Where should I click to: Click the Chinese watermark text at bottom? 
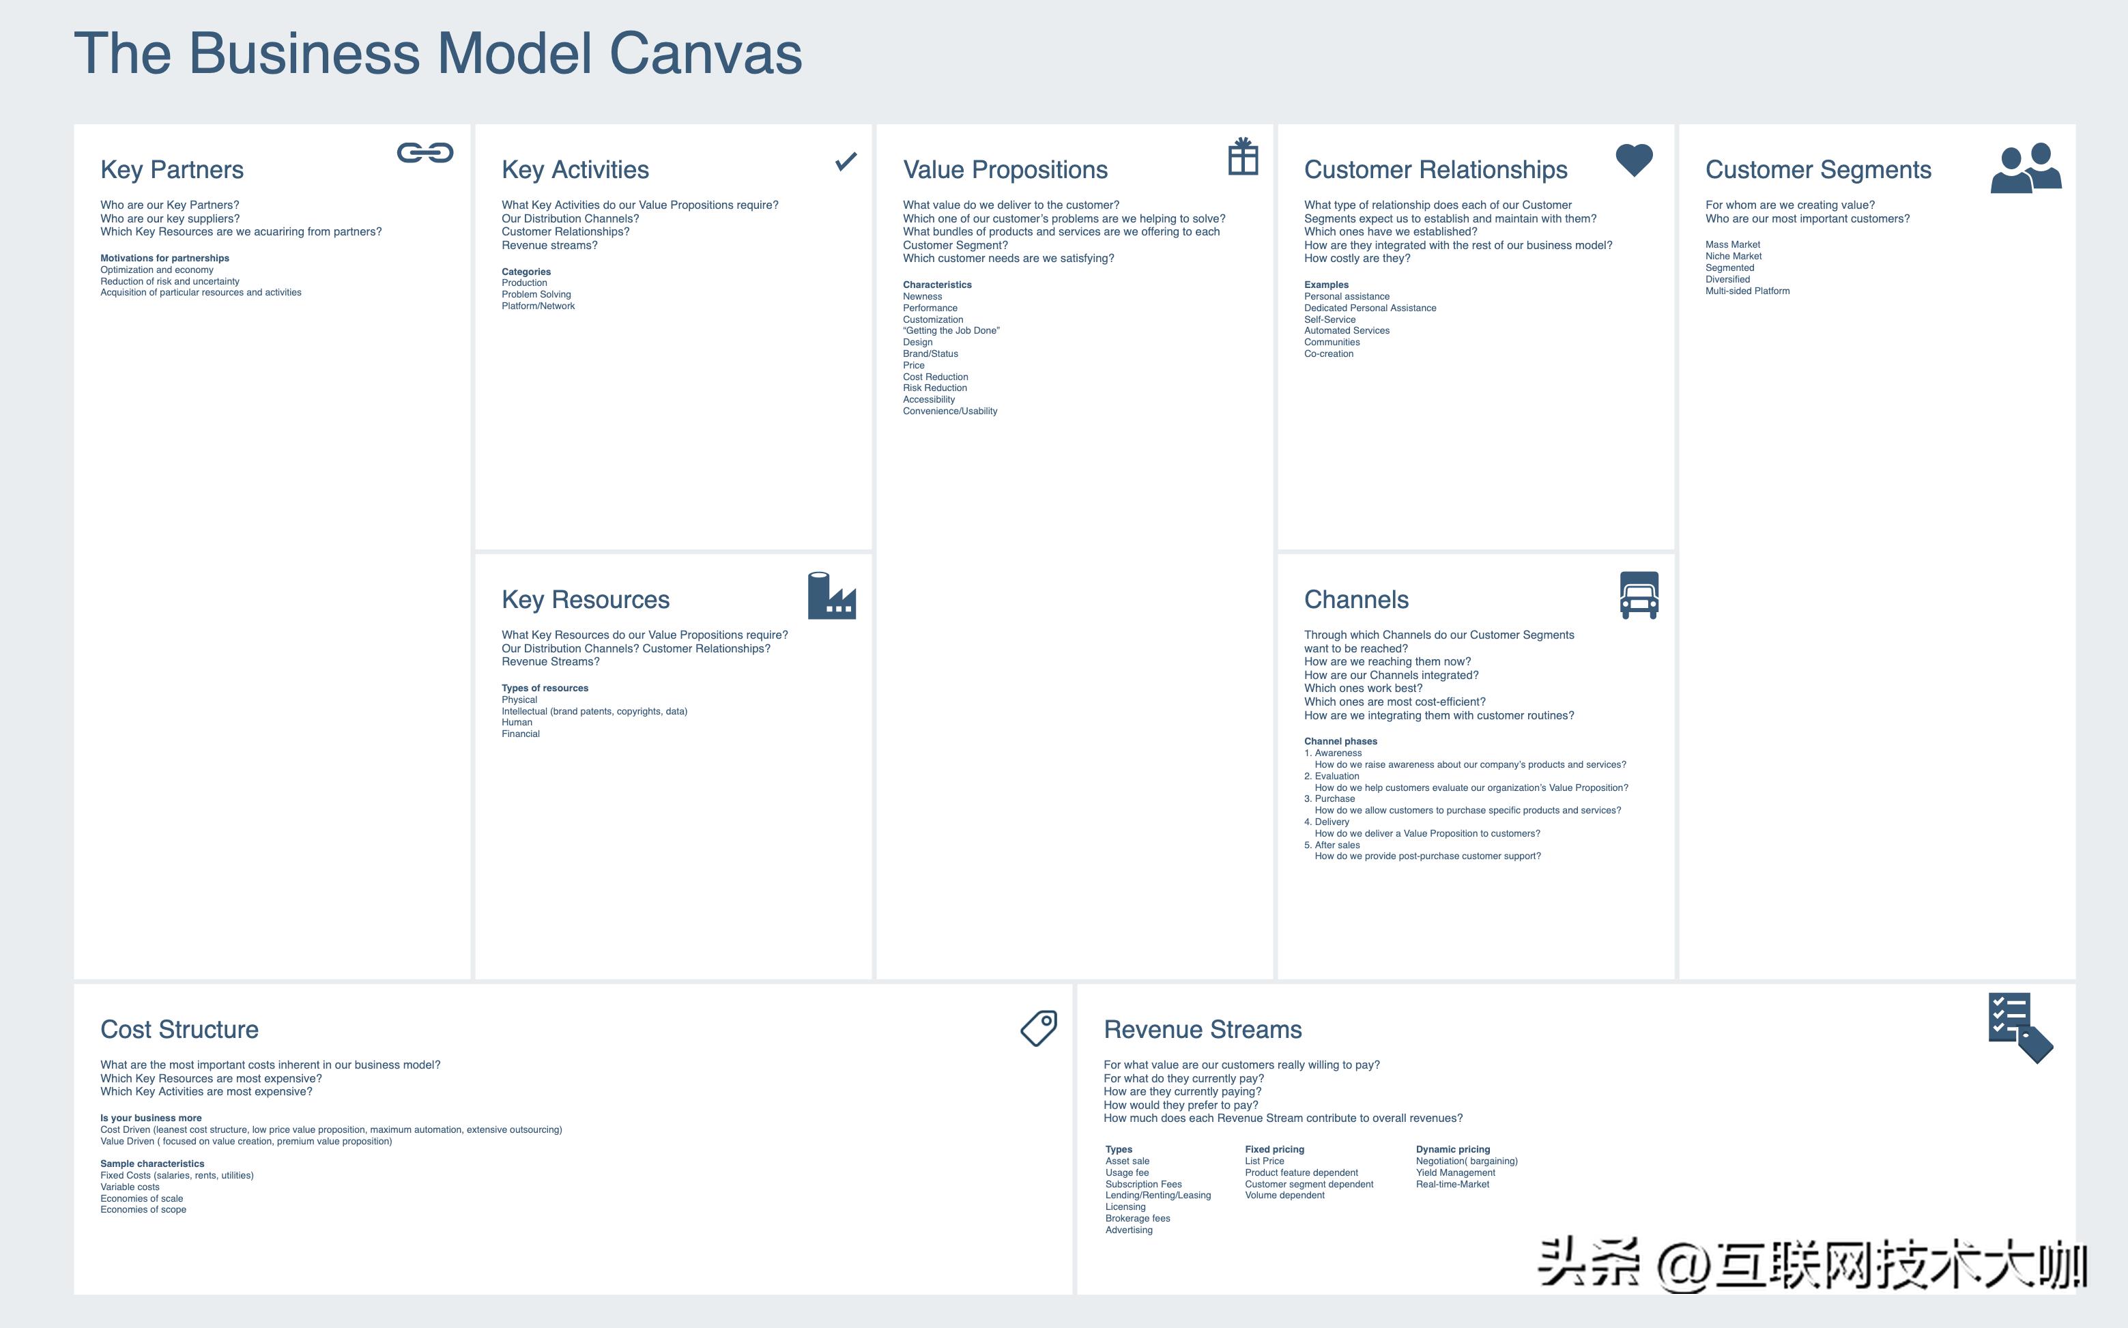1811,1266
